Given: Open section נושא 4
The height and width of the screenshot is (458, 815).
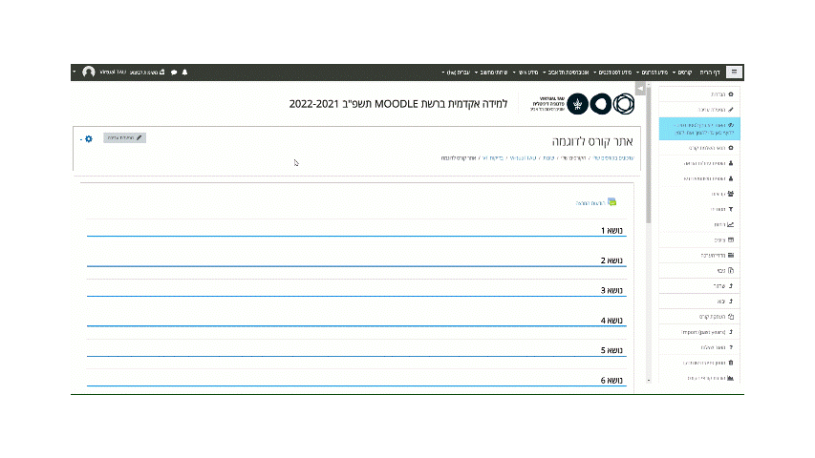Looking at the screenshot, I should pos(611,321).
